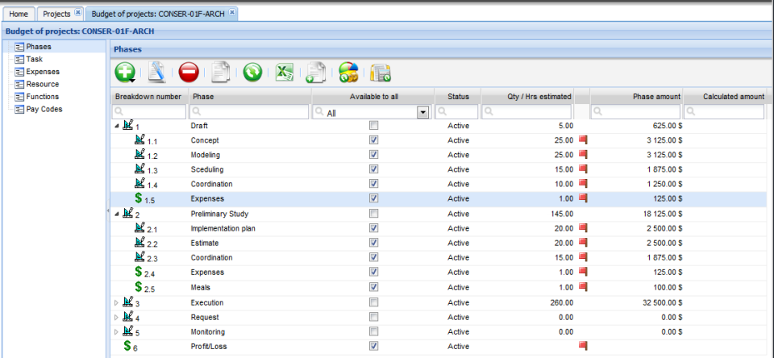Viewport: 774px width, 358px height.
Task: Uncheck Available to all for Concept
Action: click(373, 139)
